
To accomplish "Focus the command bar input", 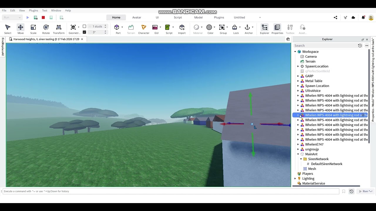I will [x=171, y=191].
